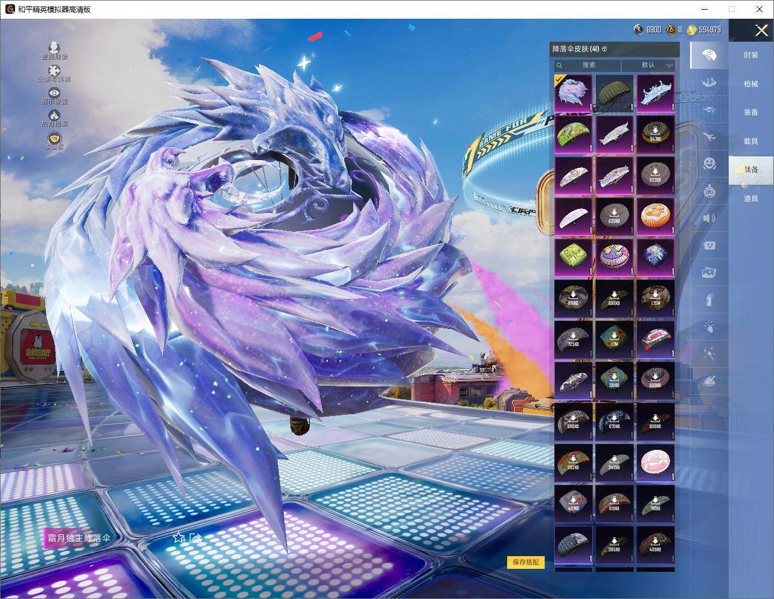Download the 623KB parachute skin
This screenshot has width=774, height=599.
tap(656, 175)
